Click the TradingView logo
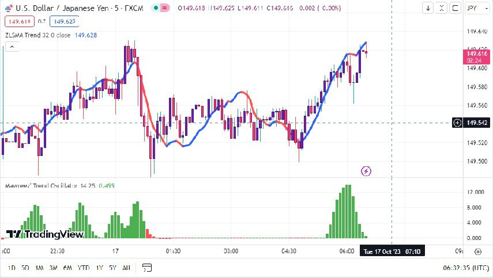The image size is (493, 278). coord(45,234)
